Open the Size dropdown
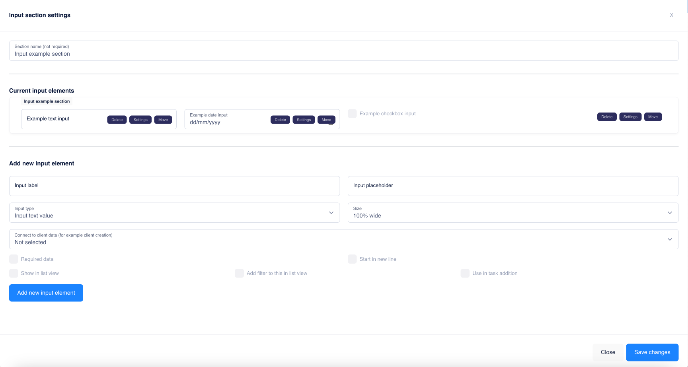Image resolution: width=688 pixels, height=367 pixels. [x=513, y=213]
